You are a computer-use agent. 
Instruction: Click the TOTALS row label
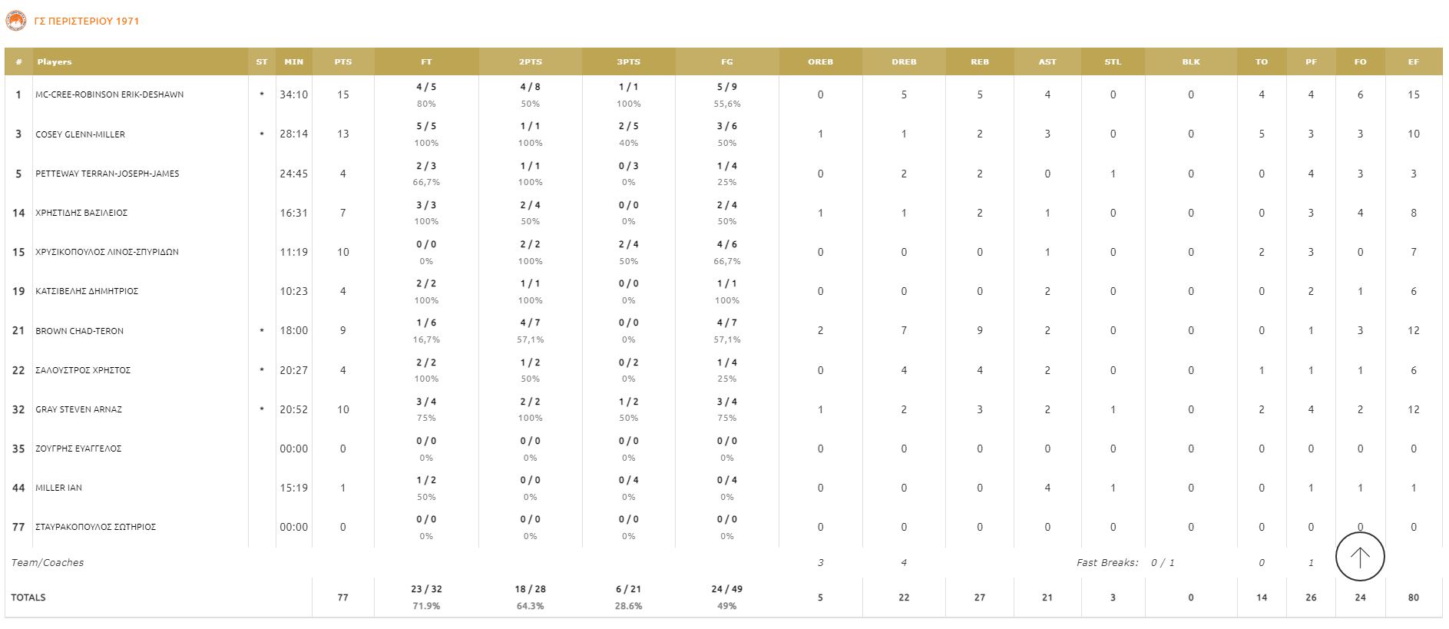28,598
